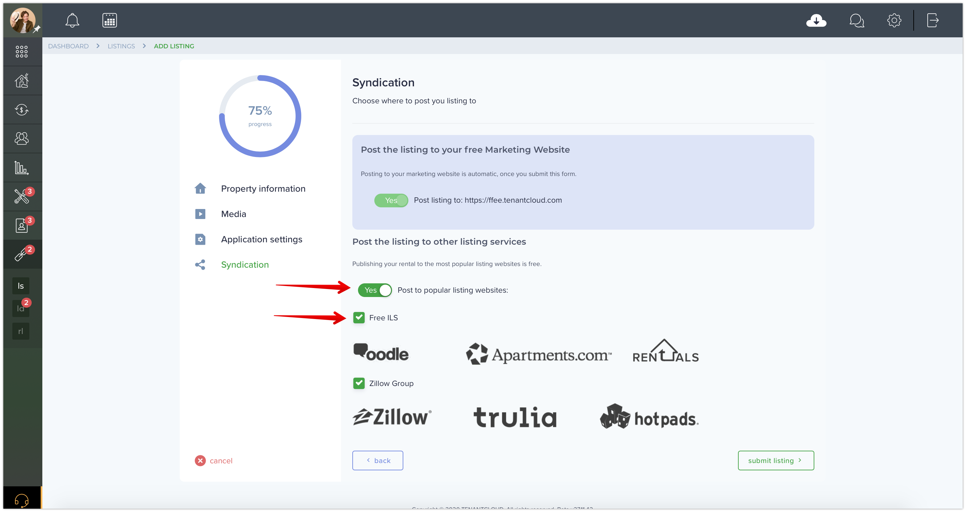The height and width of the screenshot is (512, 966).
Task: Open the support headset icon
Action: click(x=22, y=500)
